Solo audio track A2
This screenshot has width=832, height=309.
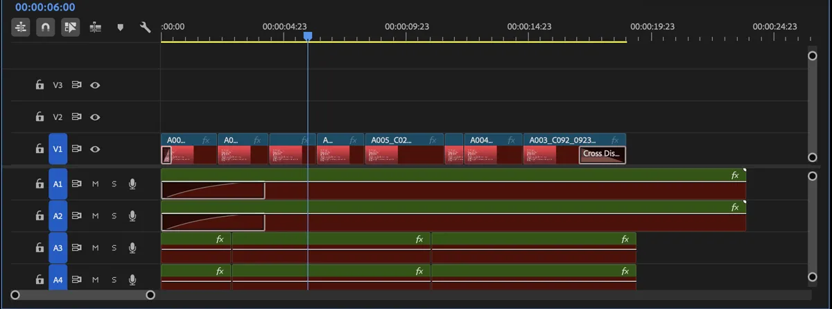click(x=114, y=216)
